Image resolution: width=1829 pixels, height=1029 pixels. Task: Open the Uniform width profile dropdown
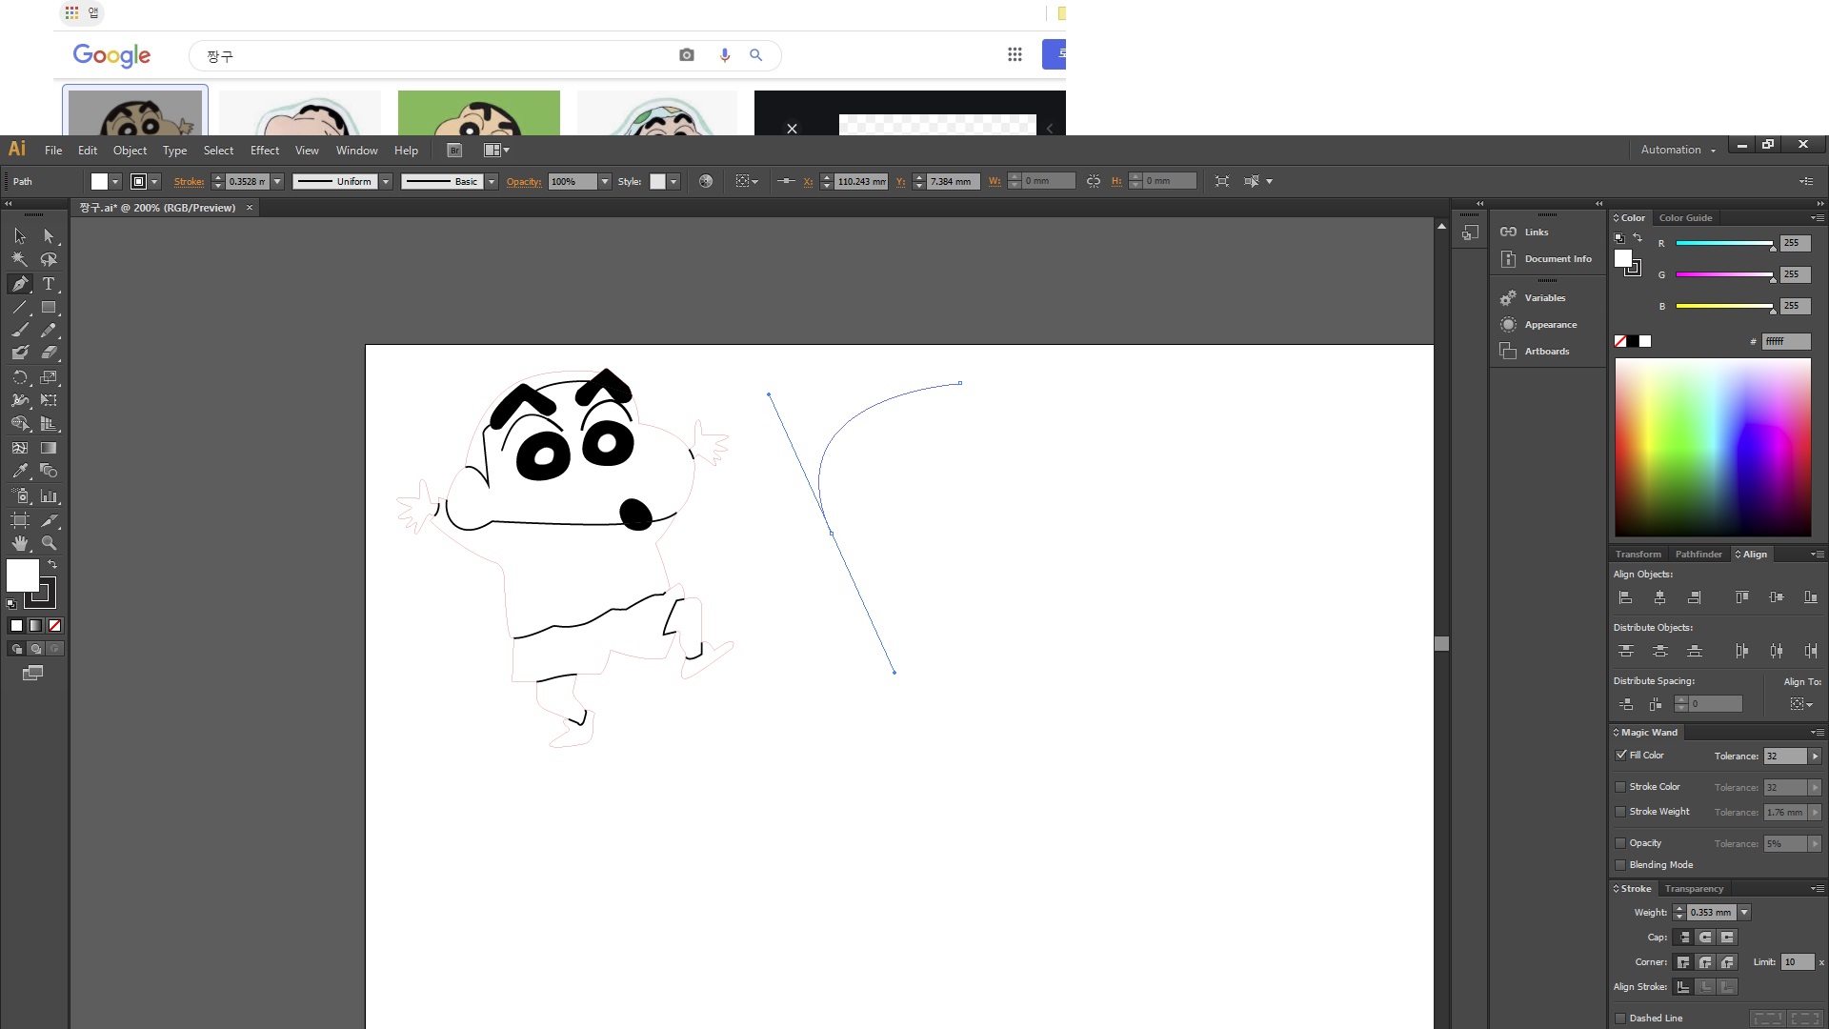[386, 181]
